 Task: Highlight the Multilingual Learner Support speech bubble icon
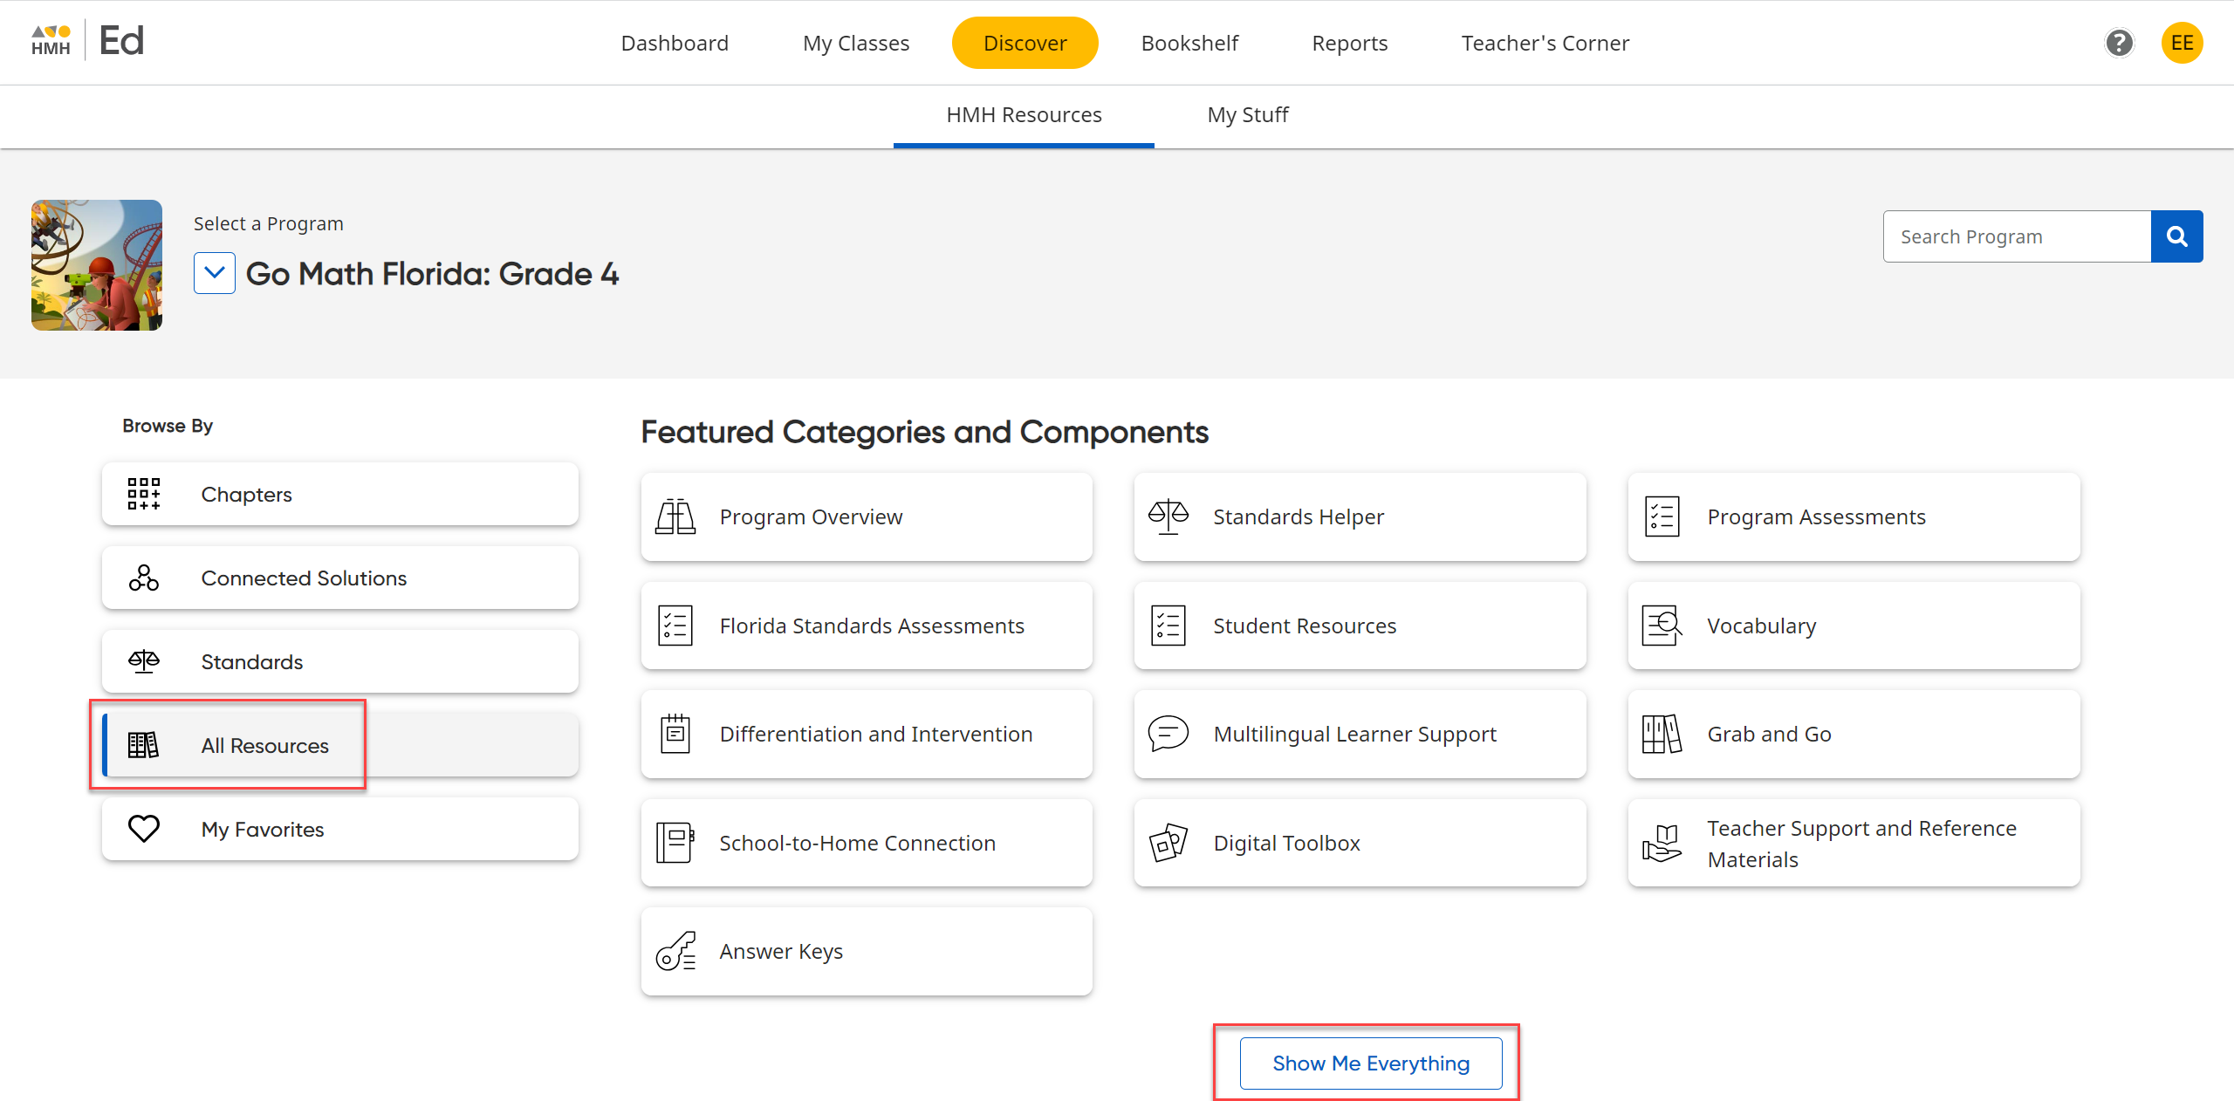click(1168, 734)
